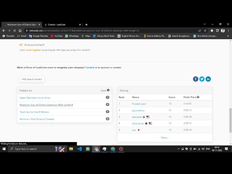Screen dimensions: 232x174
Task: Share contest on LinkedIn
Action: 208,79
